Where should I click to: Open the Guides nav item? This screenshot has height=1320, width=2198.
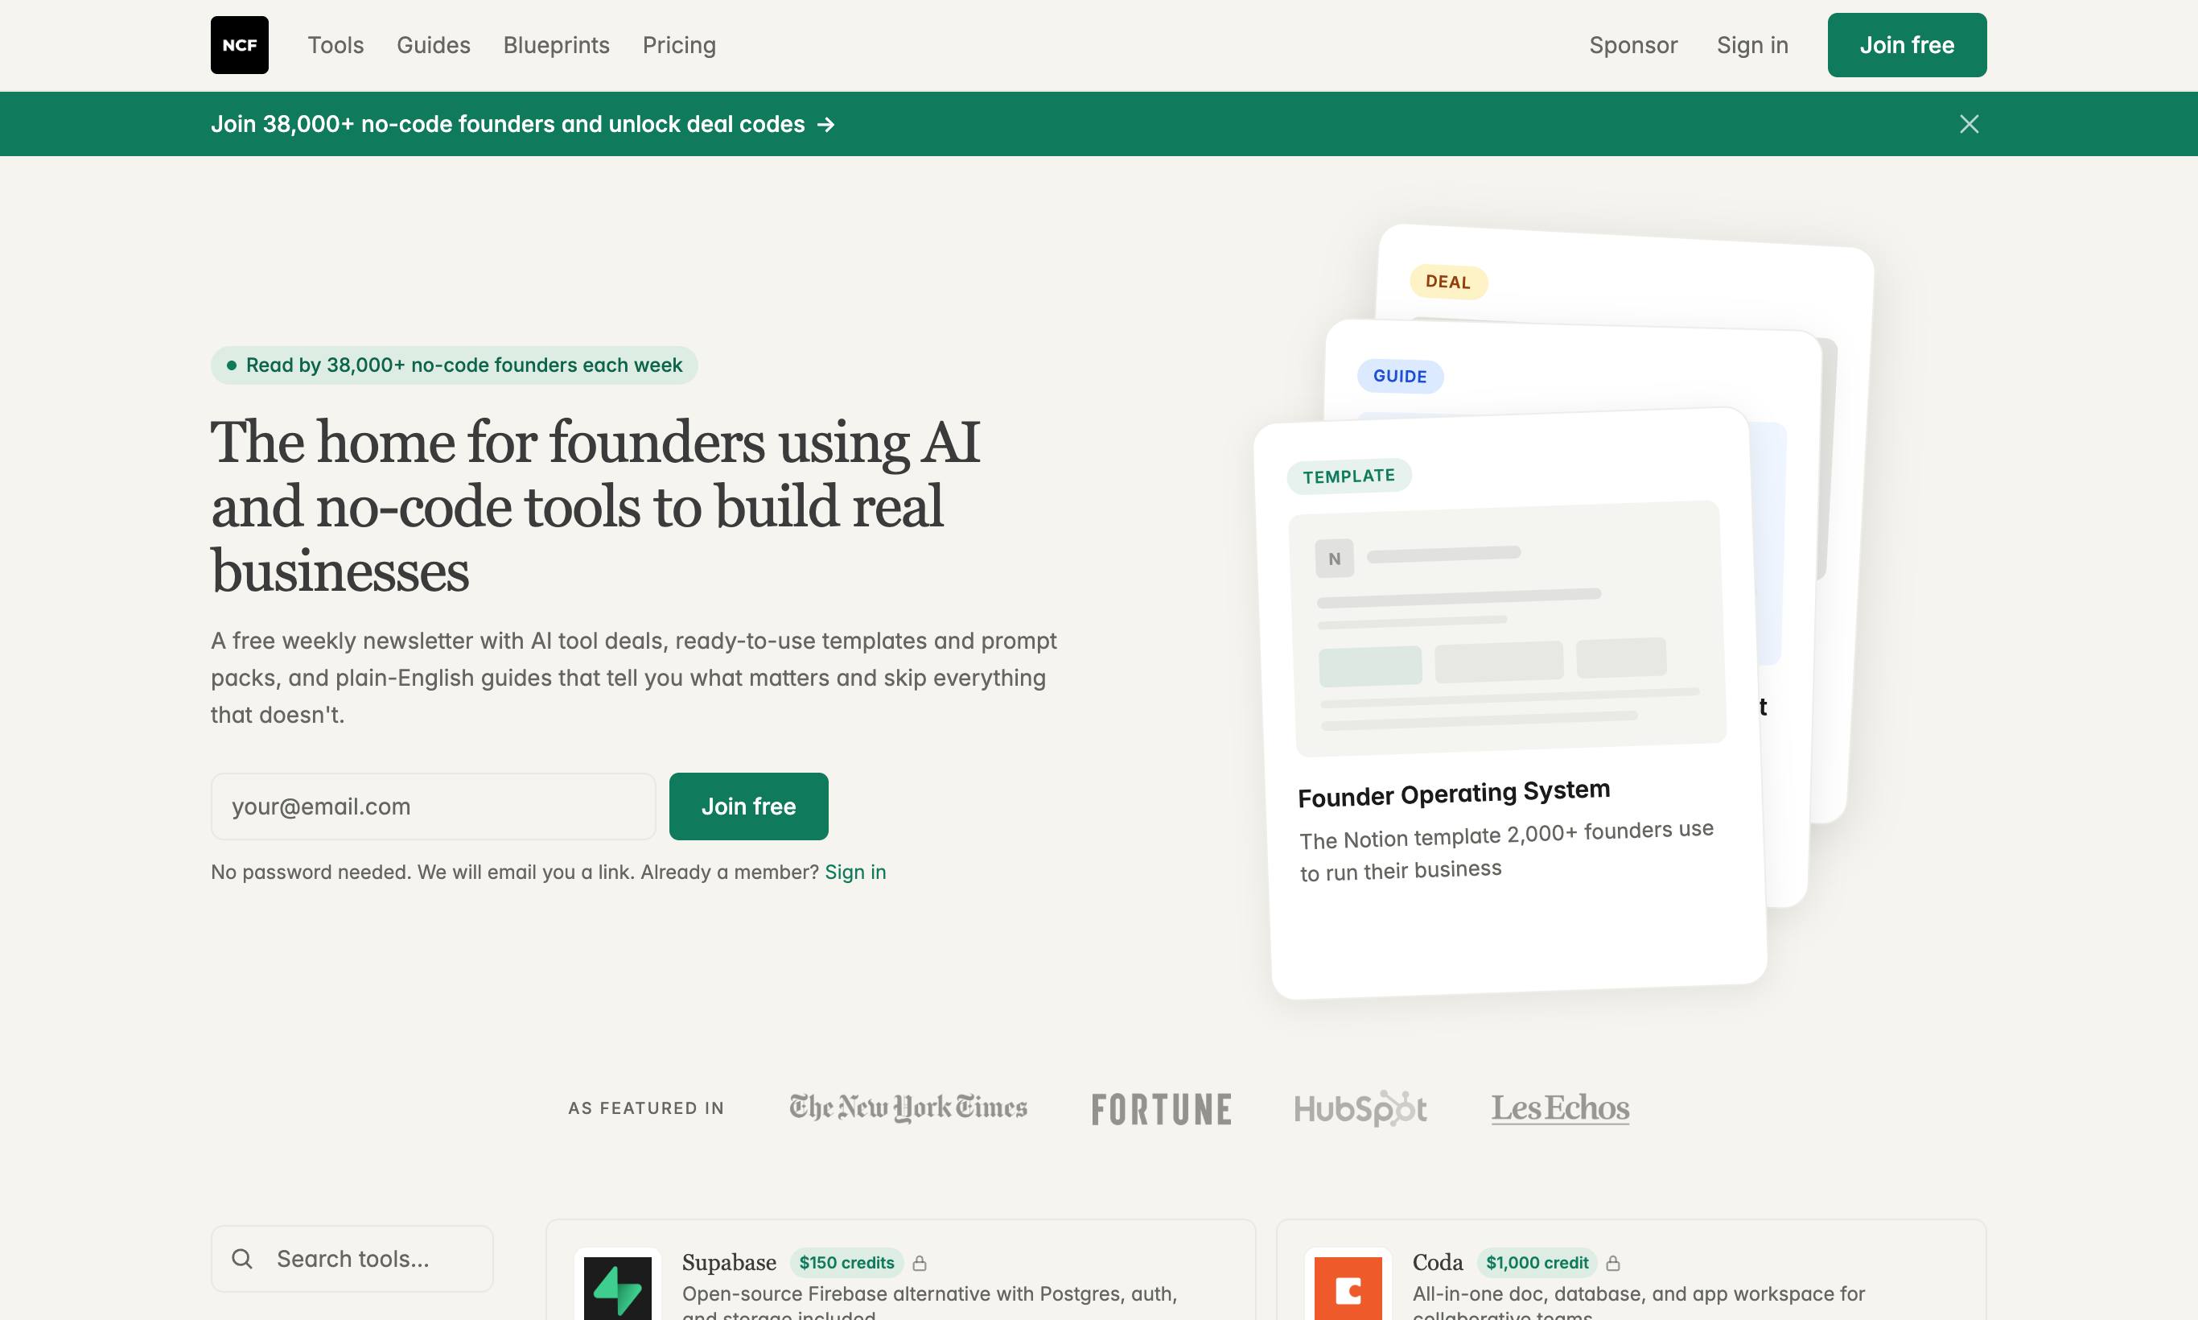[434, 45]
